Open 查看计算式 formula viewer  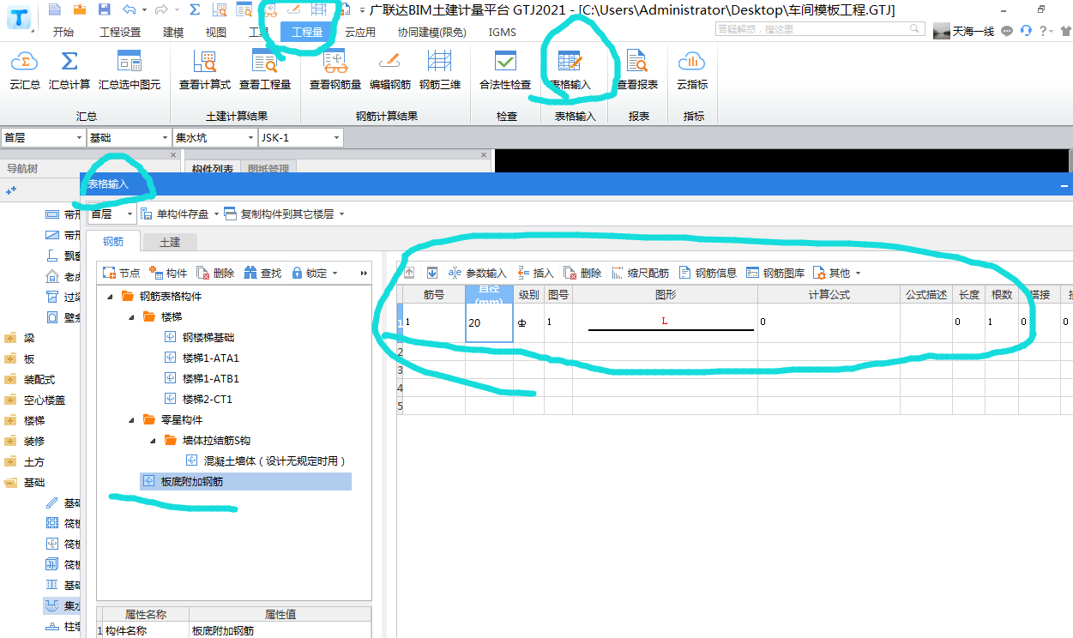[x=205, y=69]
